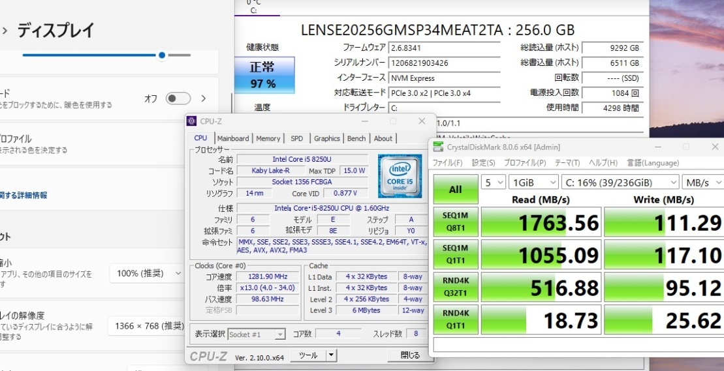Open the MB/s unit dropdown

(x=703, y=182)
